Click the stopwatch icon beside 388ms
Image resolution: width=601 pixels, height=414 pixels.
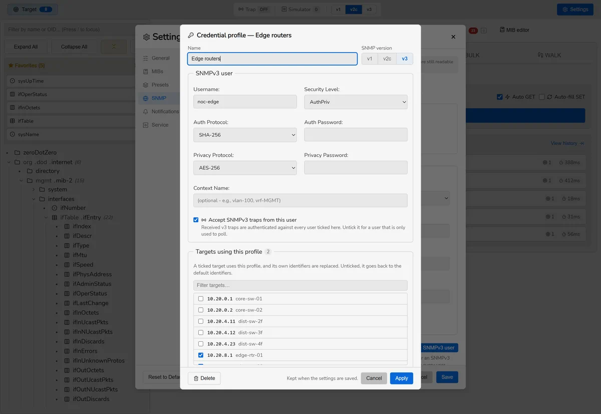point(560,163)
